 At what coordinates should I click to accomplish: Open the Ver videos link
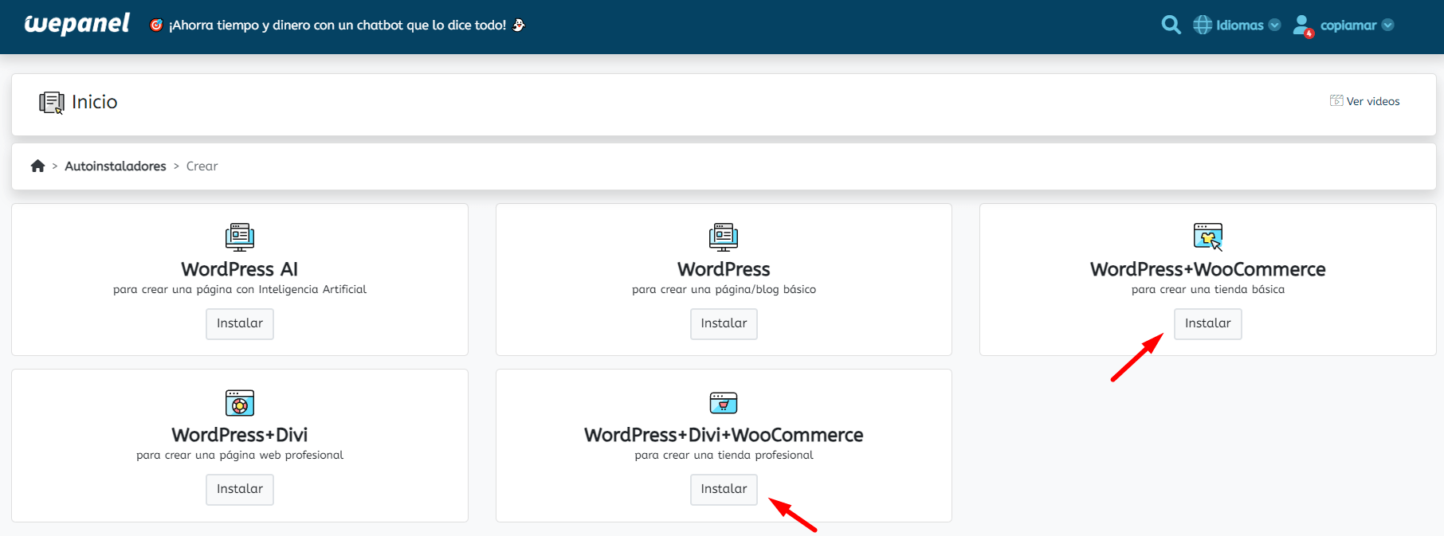point(1364,101)
